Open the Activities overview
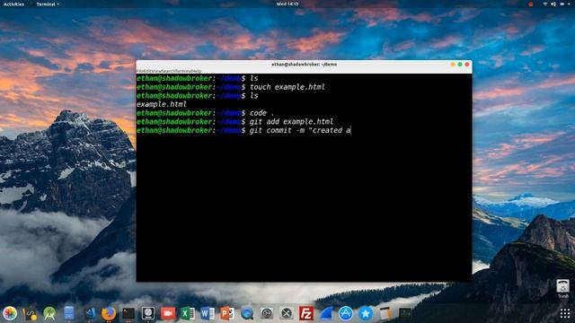Image resolution: width=575 pixels, height=323 pixels. 13,4
